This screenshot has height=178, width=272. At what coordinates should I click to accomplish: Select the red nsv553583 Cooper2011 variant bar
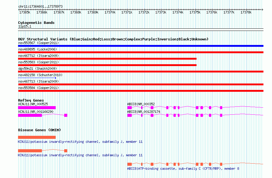107,65
